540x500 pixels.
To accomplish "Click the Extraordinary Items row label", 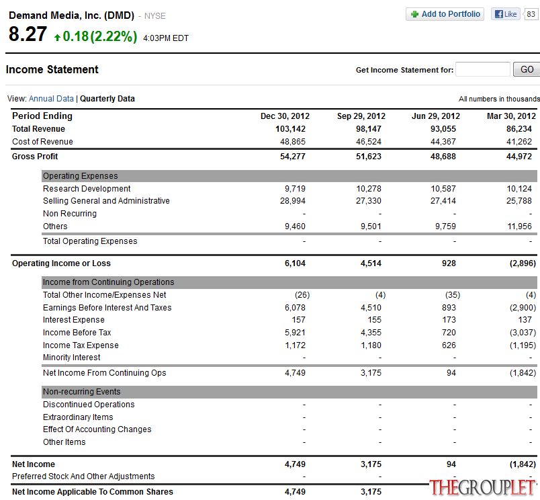I will pos(78,417).
